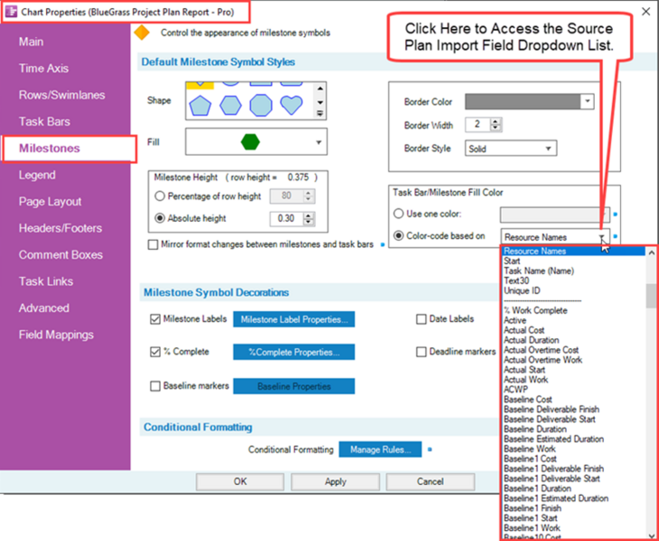The height and width of the screenshot is (541, 659).
Task: Open the Task Bars tab
Action: point(44,122)
